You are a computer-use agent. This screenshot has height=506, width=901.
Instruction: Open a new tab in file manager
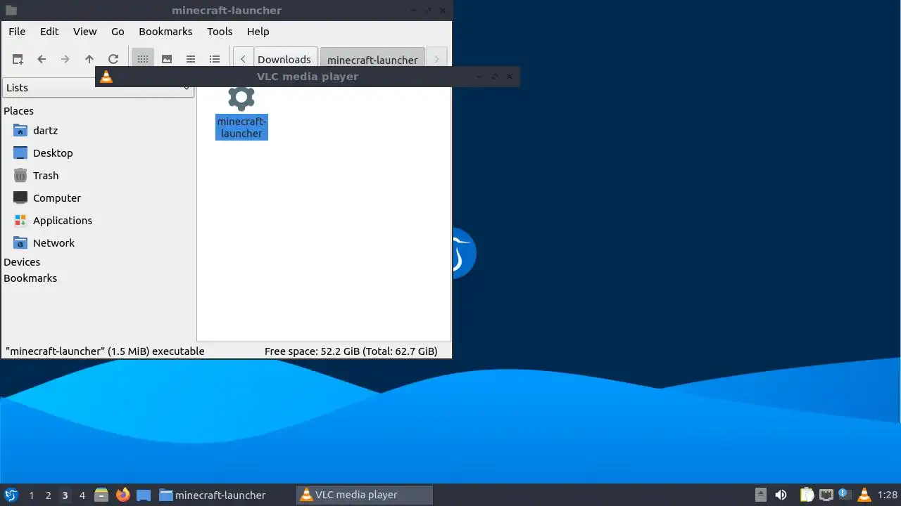click(18, 59)
